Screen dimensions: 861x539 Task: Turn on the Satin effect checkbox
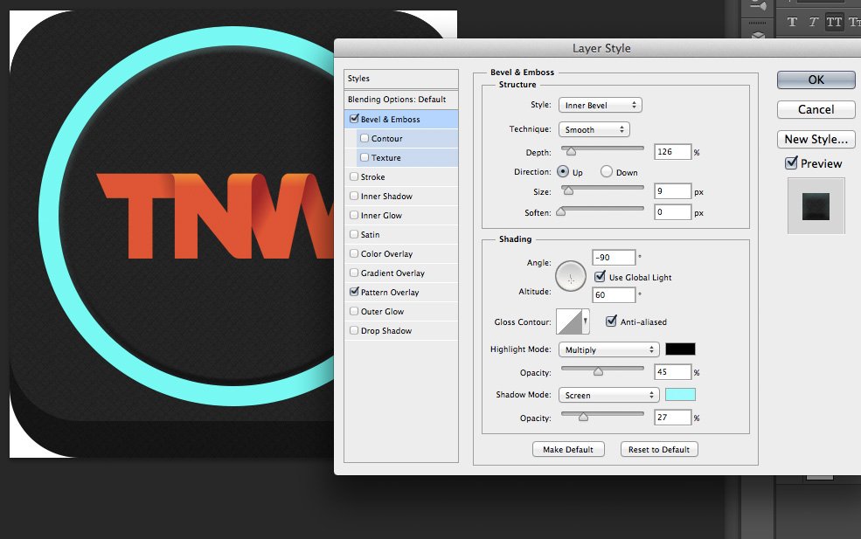coord(354,234)
